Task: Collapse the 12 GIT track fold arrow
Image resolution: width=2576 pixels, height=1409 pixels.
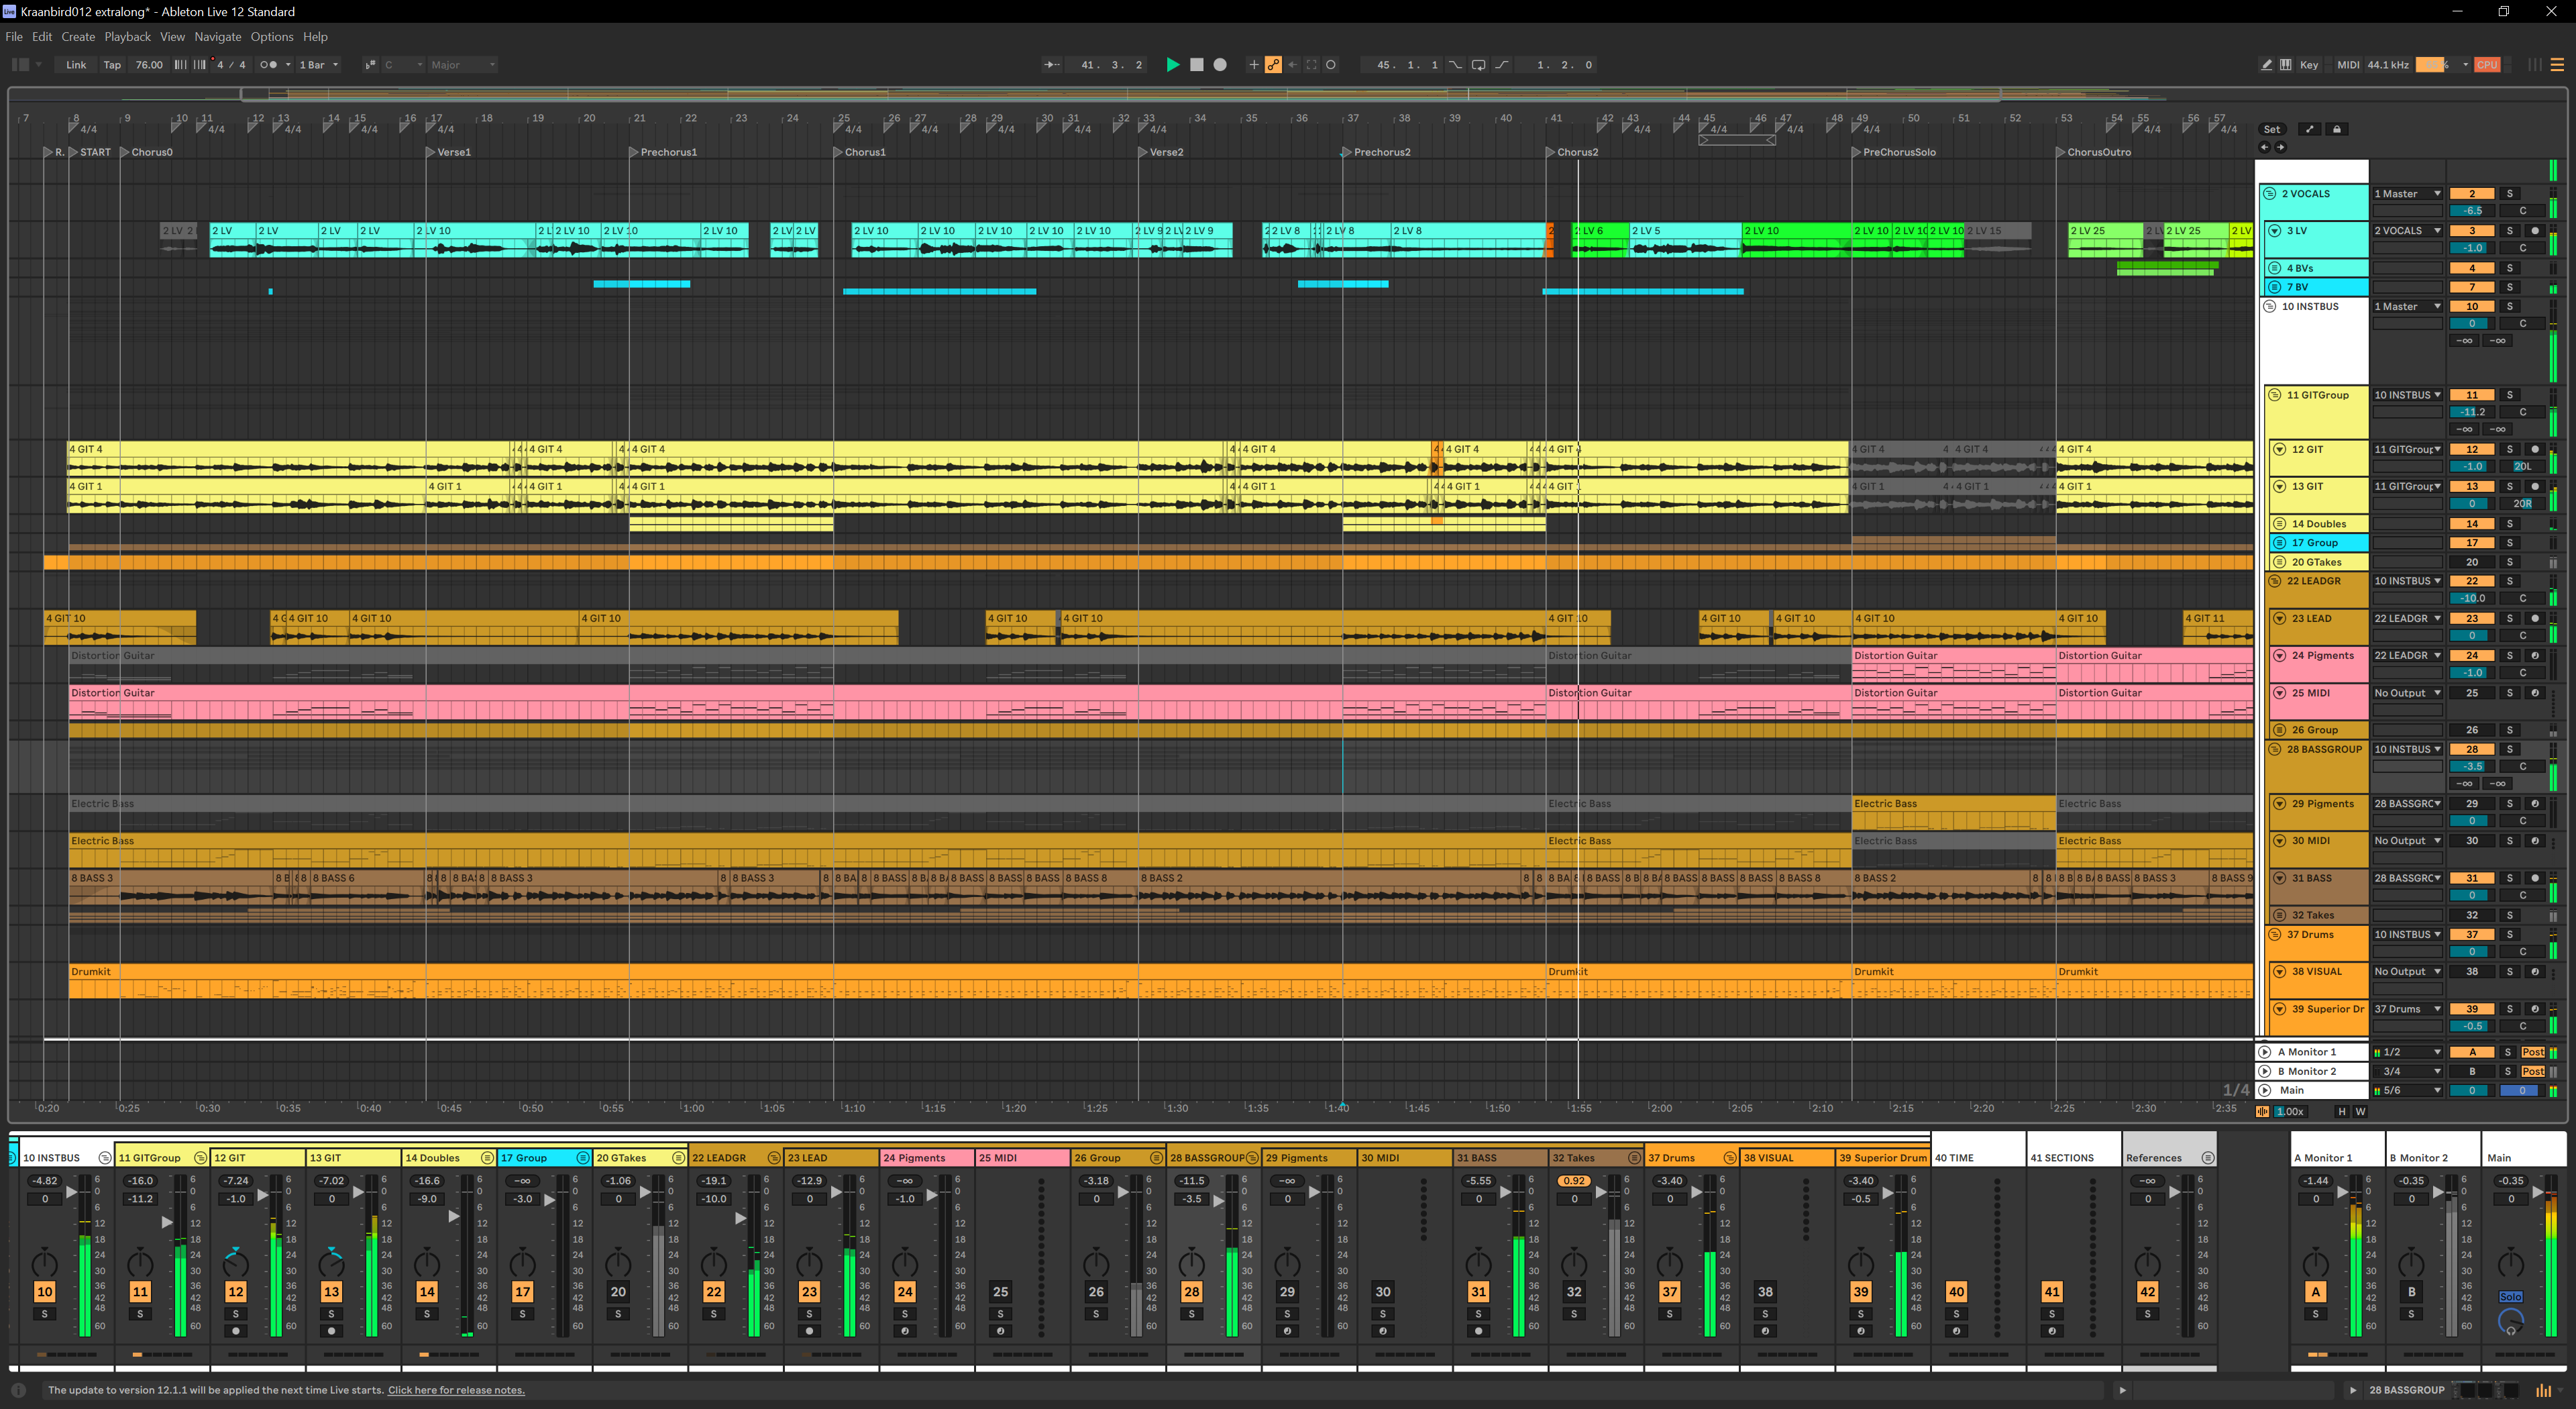Action: click(2280, 449)
